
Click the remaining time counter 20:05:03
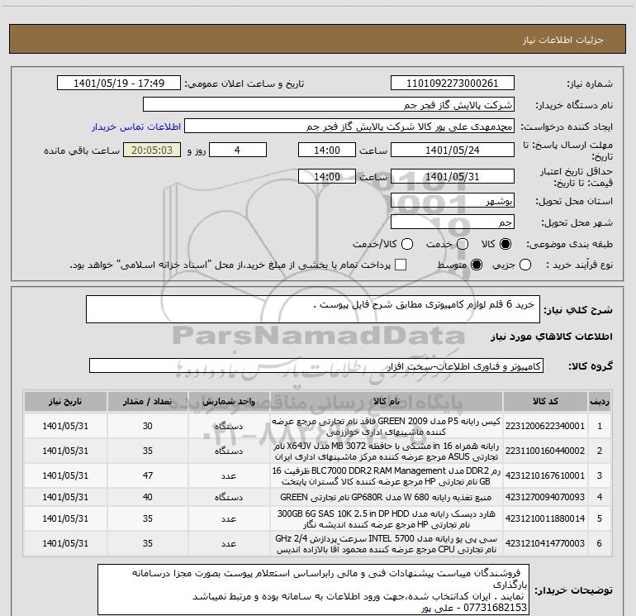[x=152, y=150]
